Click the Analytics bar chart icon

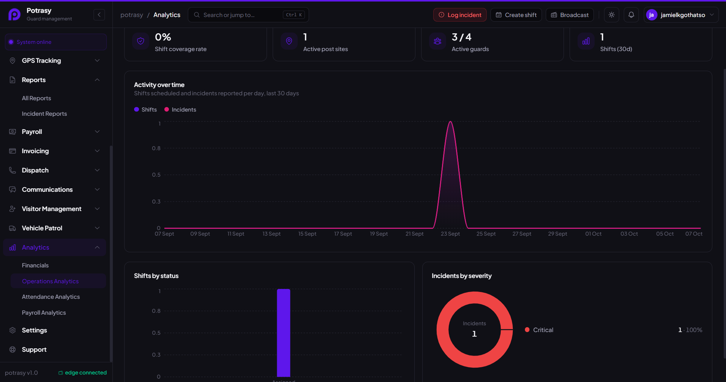pos(12,247)
